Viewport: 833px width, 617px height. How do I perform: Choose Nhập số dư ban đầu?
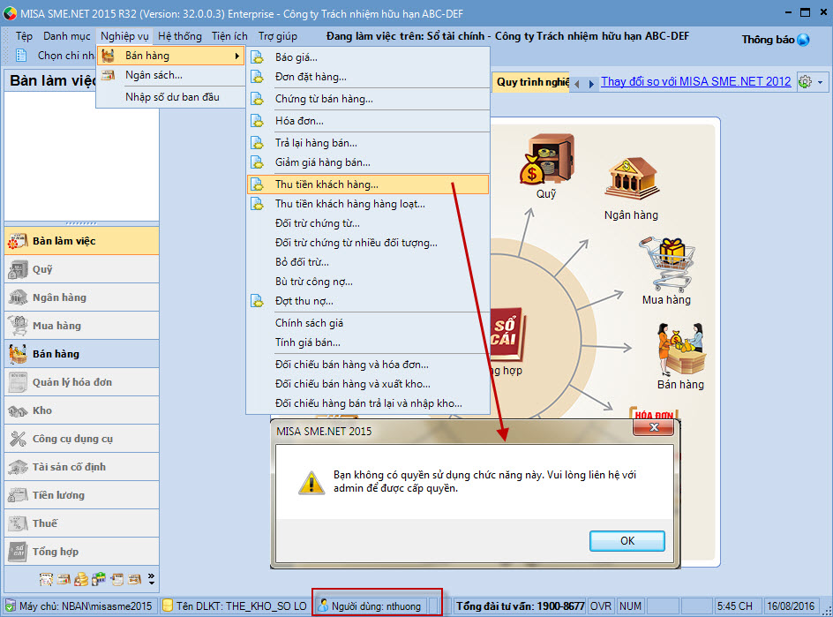pos(170,97)
